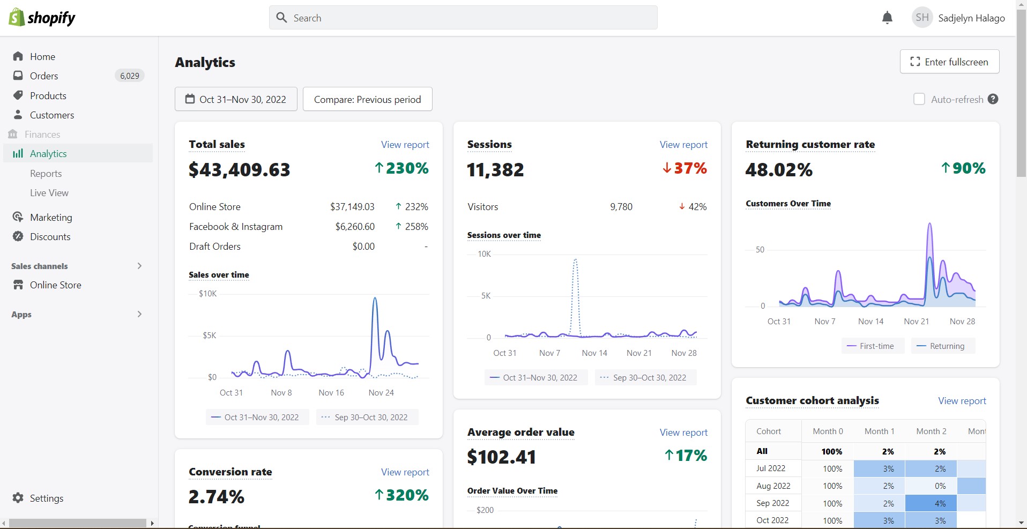This screenshot has height=529, width=1027.
Task: Open Home via its house icon
Action: click(18, 56)
